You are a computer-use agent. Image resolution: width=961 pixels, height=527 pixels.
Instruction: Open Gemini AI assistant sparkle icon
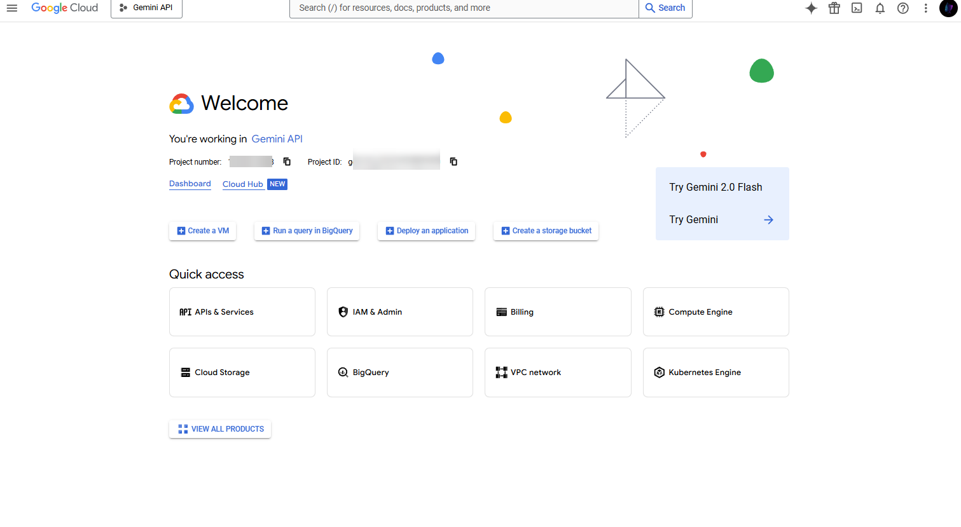tap(811, 8)
